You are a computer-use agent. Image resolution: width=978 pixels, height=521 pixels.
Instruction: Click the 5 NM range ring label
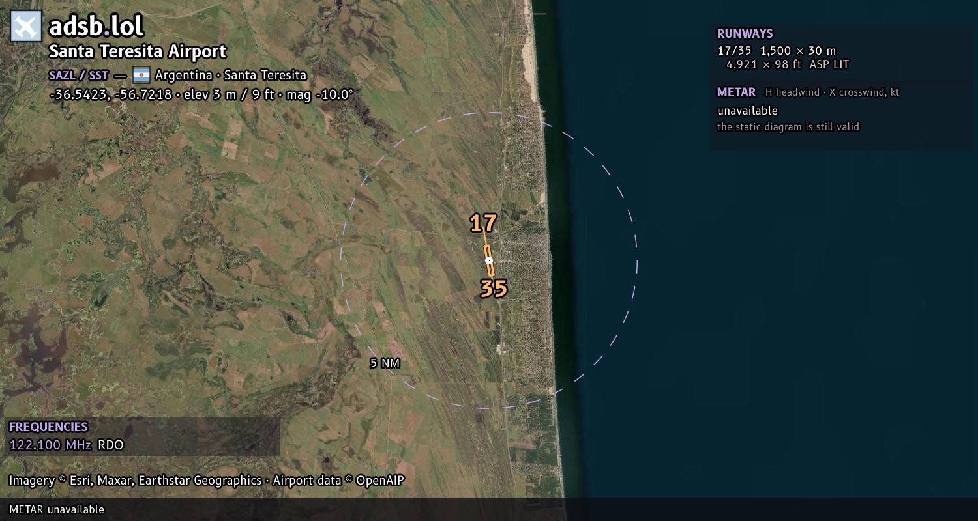385,363
